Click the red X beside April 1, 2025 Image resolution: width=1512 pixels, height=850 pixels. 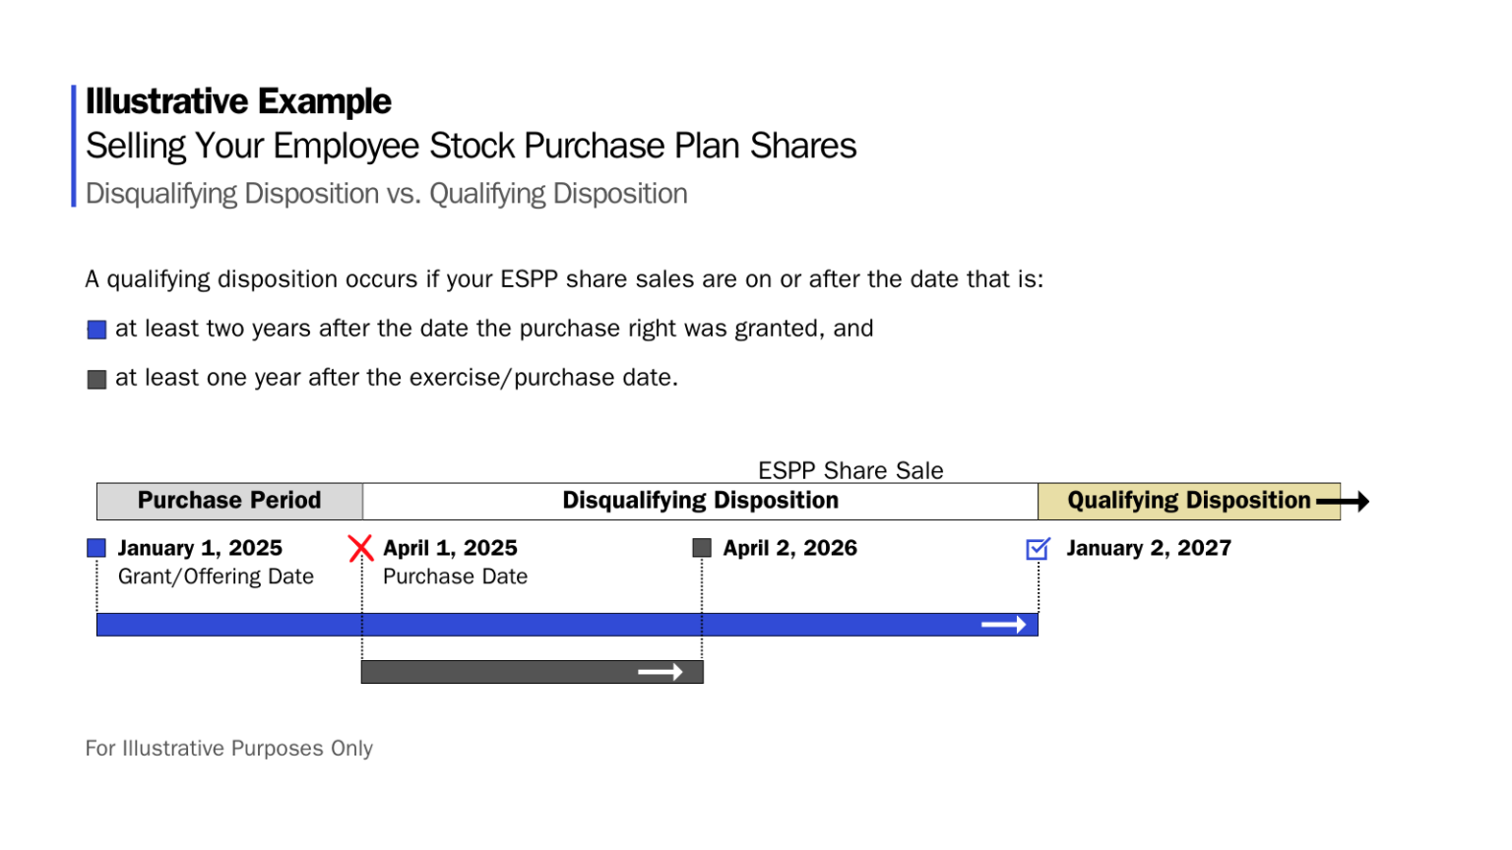[x=361, y=548]
